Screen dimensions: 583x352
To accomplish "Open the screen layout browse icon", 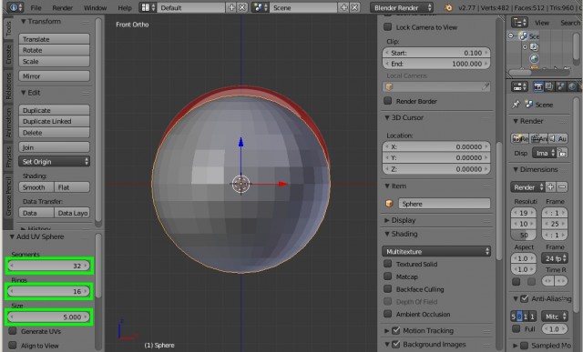I will tap(148, 7).
